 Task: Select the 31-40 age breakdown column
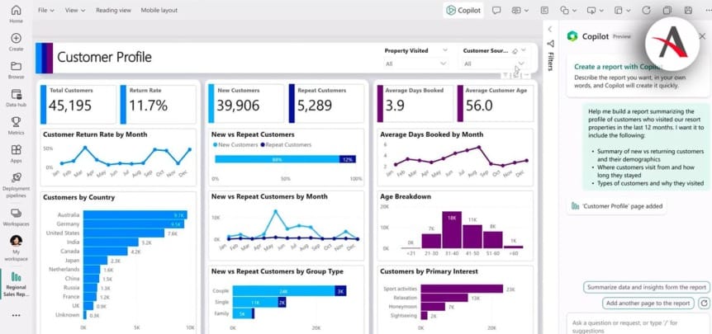pyautogui.click(x=452, y=229)
